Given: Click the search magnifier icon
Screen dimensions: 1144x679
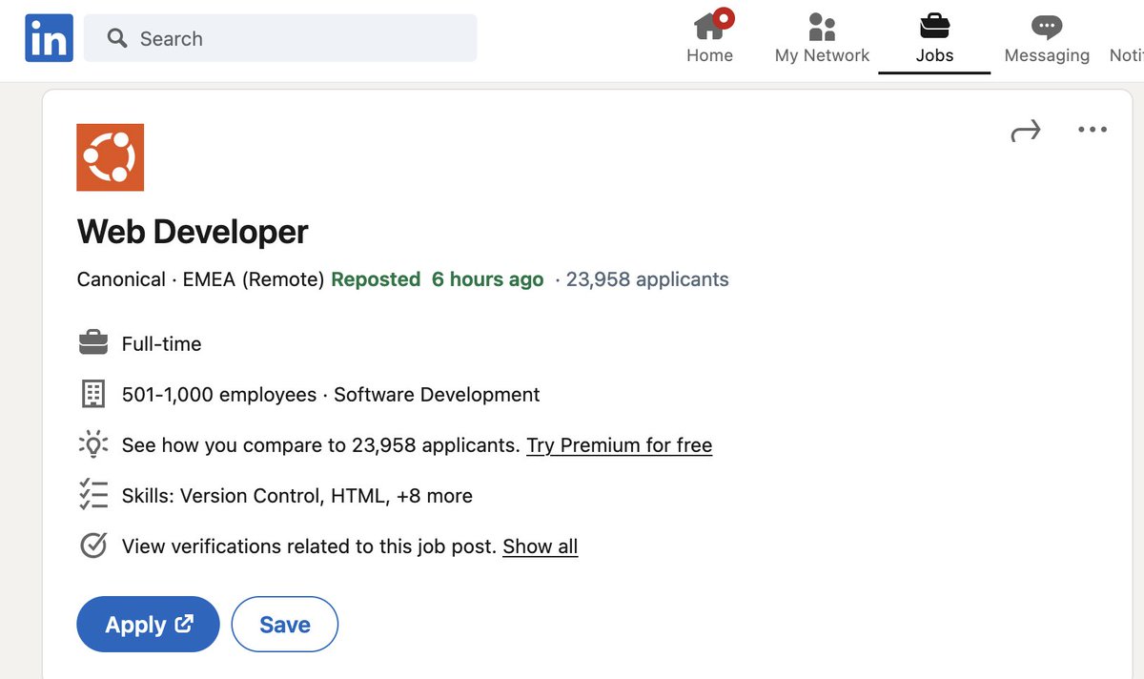Looking at the screenshot, I should click(x=117, y=38).
